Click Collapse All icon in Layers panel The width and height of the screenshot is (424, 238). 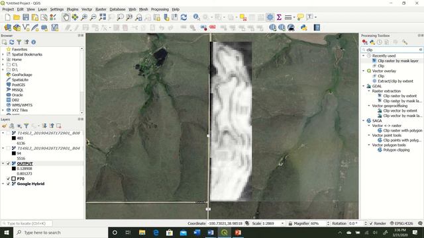tap(52, 126)
